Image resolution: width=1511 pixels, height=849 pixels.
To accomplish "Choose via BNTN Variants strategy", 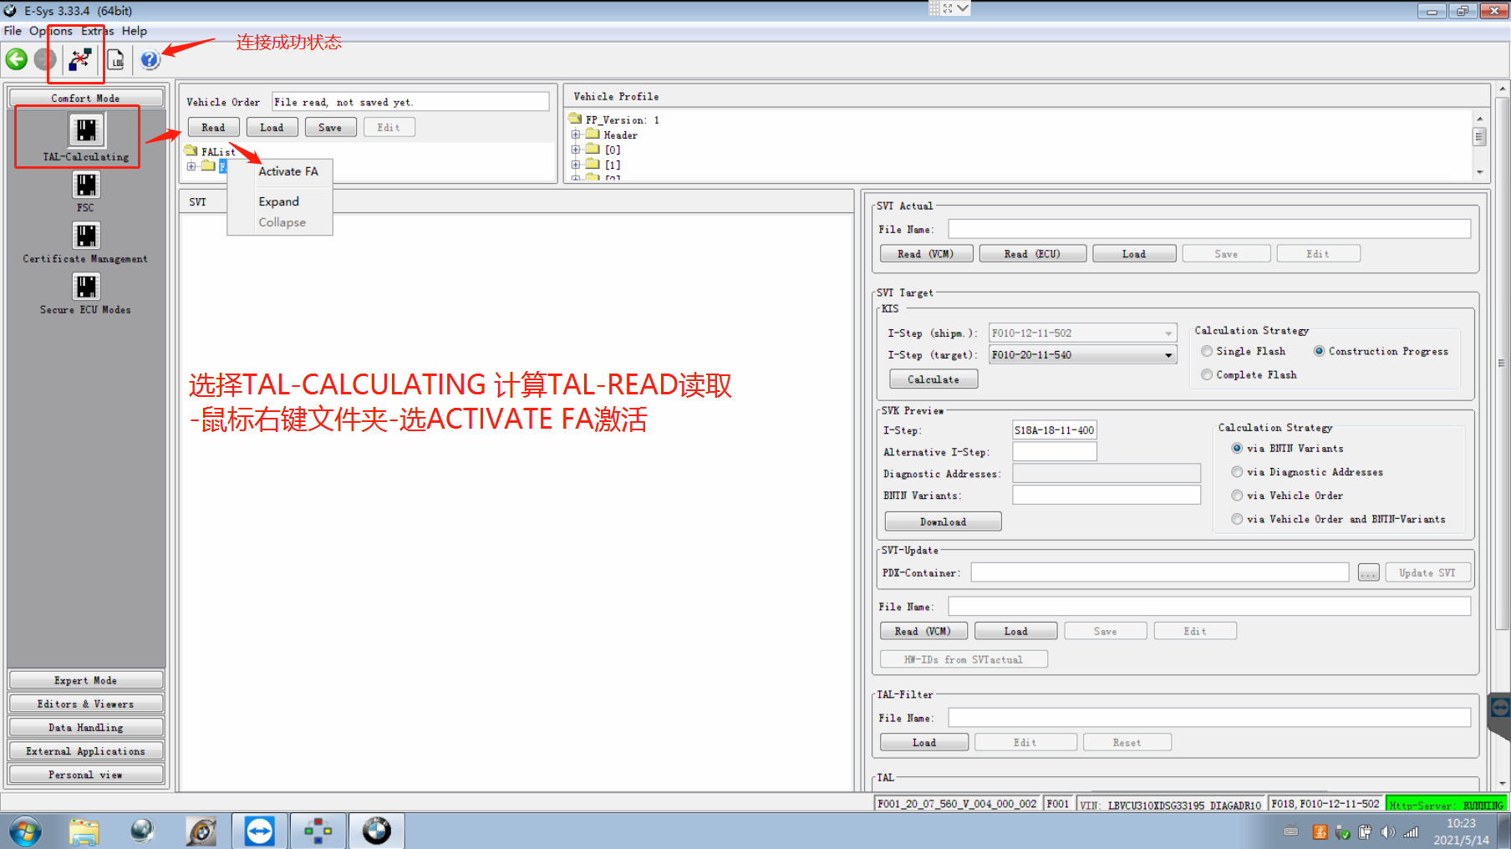I will point(1237,449).
